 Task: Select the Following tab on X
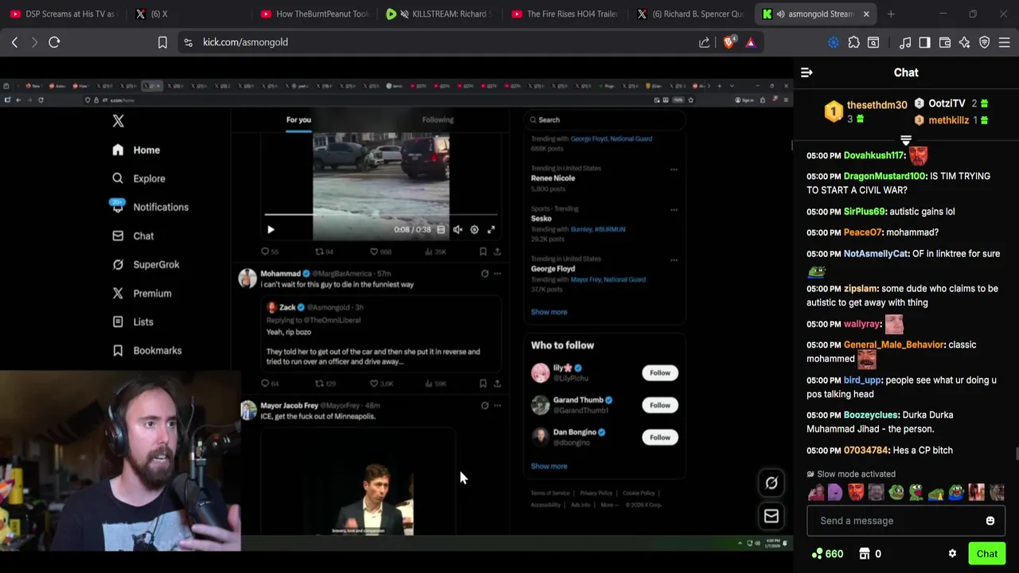(438, 120)
